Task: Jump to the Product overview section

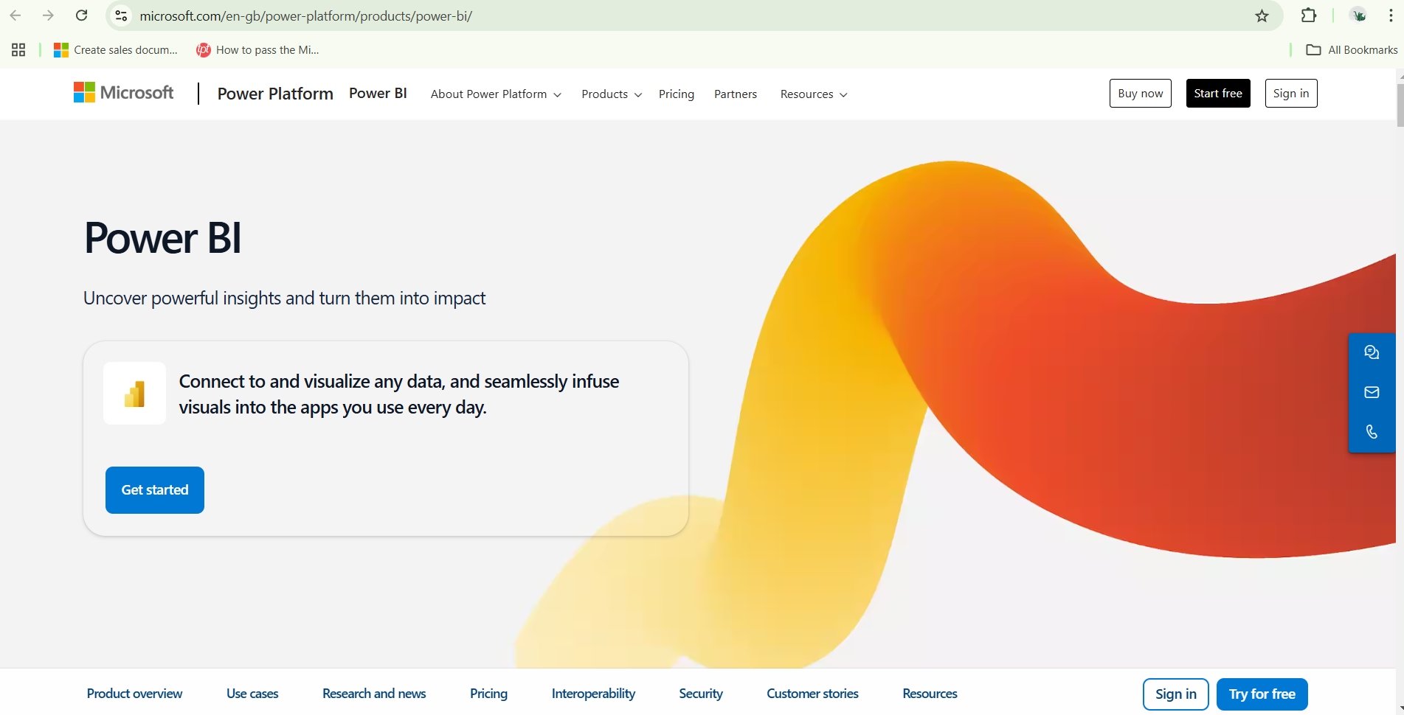Action: click(134, 694)
